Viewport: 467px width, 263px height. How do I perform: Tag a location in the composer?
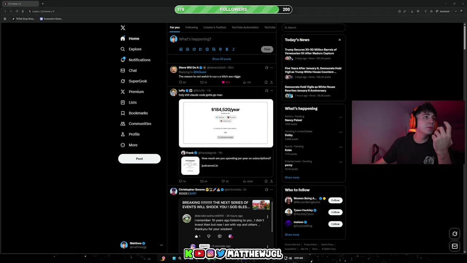point(220,49)
